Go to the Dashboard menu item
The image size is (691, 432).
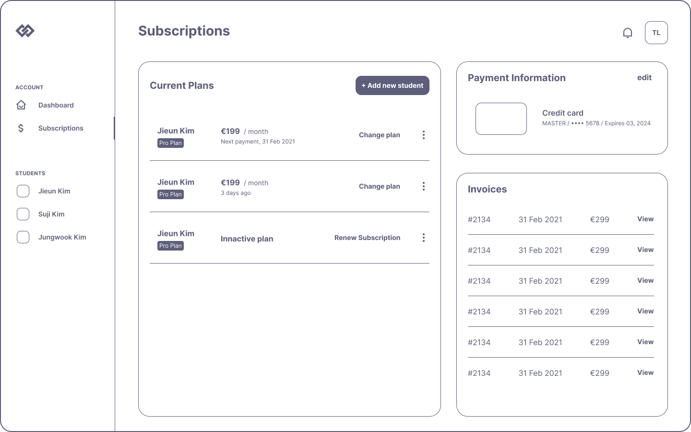pyautogui.click(x=56, y=105)
